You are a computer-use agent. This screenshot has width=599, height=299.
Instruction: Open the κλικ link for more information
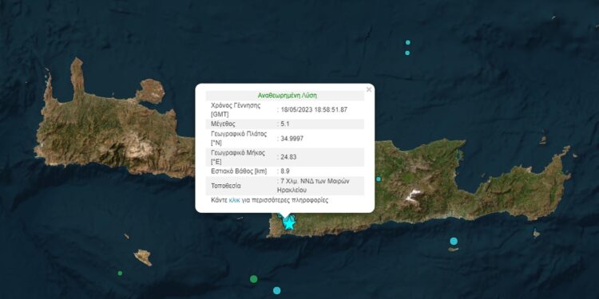click(234, 200)
